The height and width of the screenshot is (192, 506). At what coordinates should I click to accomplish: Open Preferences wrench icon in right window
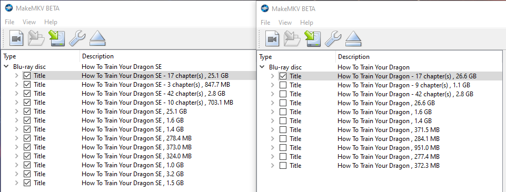pyautogui.click(x=333, y=39)
